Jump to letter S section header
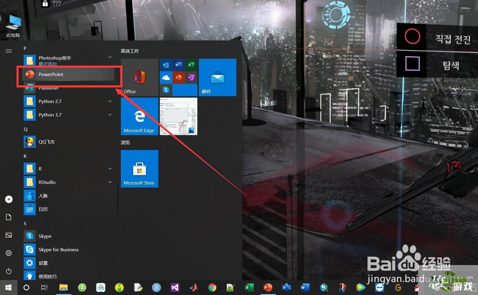This screenshot has width=478, height=295. pyautogui.click(x=25, y=223)
